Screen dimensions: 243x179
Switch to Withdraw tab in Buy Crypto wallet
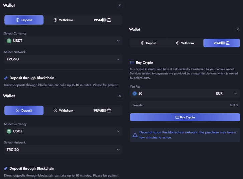tap(185, 43)
